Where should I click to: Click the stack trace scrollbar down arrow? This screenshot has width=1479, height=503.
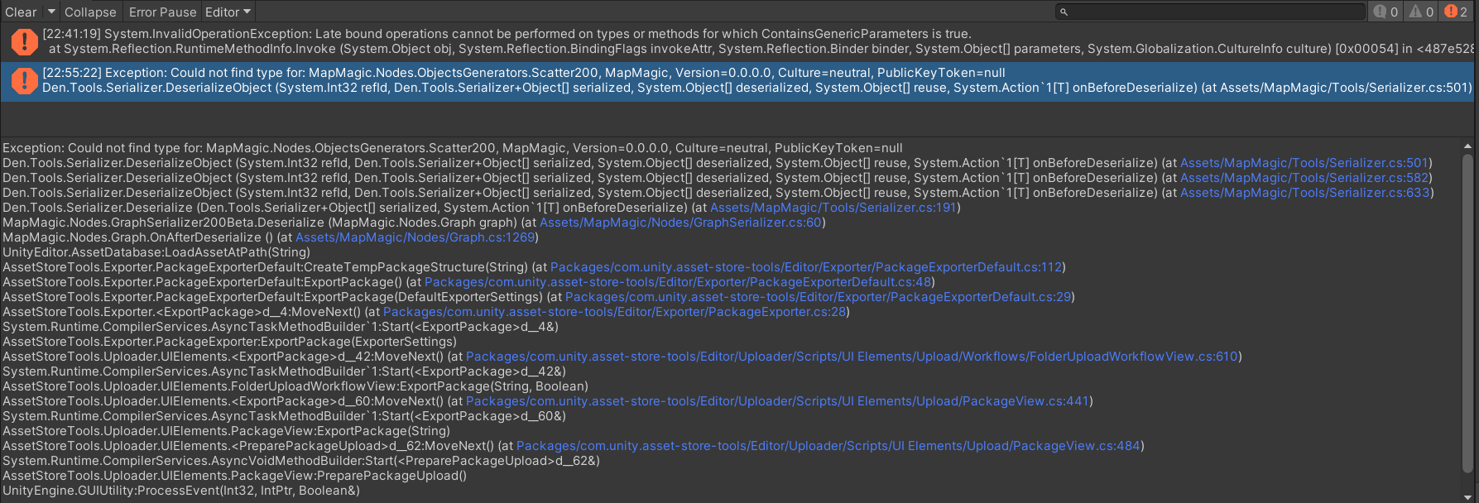(x=1468, y=497)
